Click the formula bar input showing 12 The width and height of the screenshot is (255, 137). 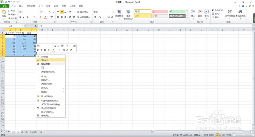pos(145,26)
